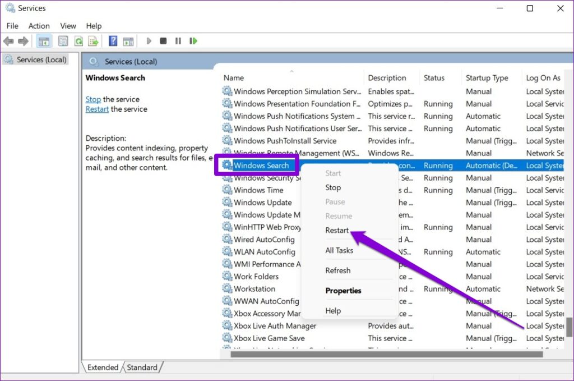This screenshot has width=574, height=381.
Task: Open the Action menu
Action: [39, 26]
